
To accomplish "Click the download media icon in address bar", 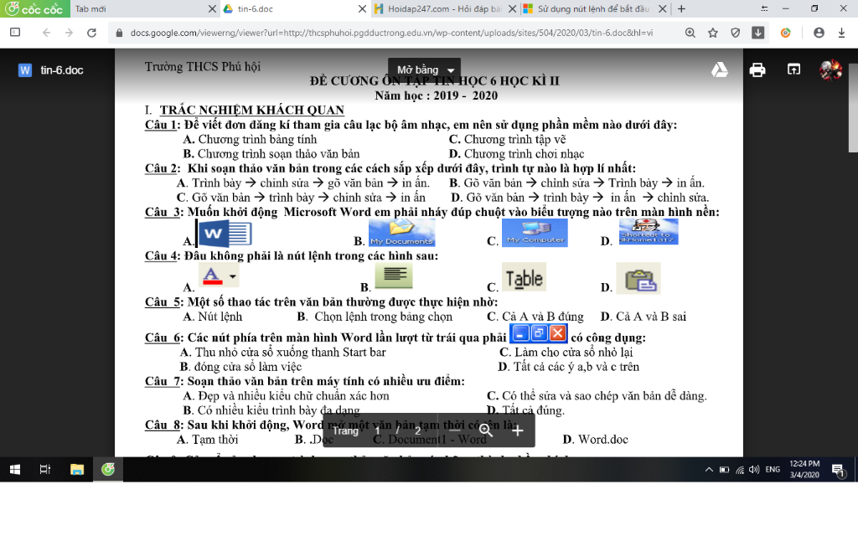I will pyautogui.click(x=757, y=33).
